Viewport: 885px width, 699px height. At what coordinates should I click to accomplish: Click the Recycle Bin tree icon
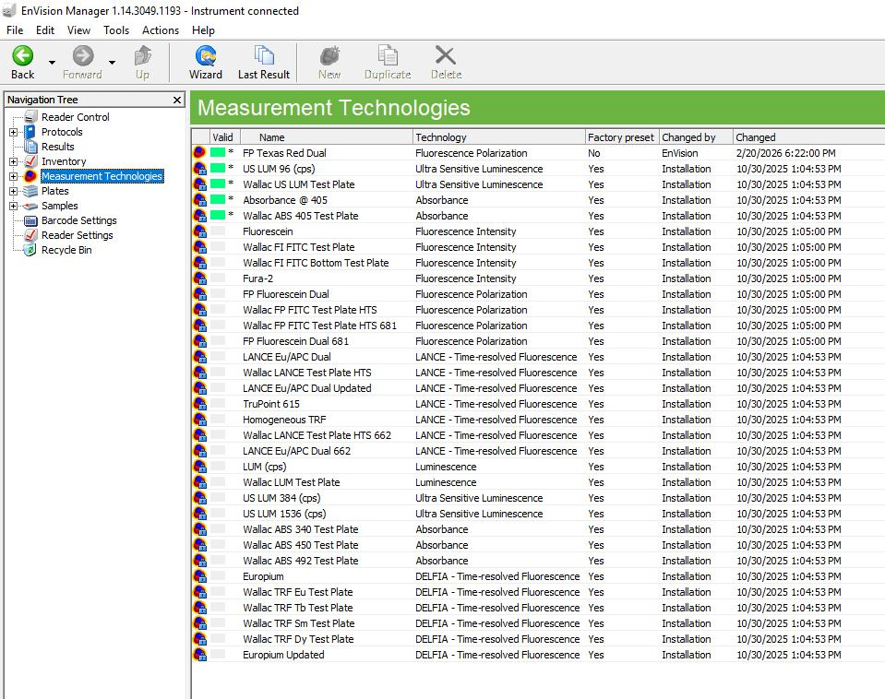(30, 250)
